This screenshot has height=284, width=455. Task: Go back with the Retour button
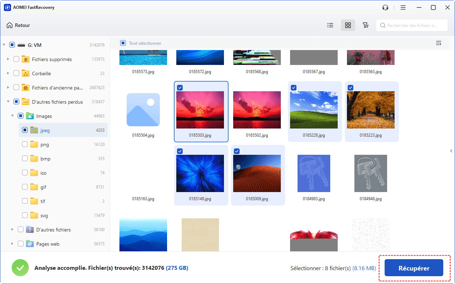(x=18, y=25)
